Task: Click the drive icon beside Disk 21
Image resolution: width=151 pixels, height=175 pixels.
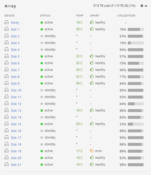Action: pos(6,164)
